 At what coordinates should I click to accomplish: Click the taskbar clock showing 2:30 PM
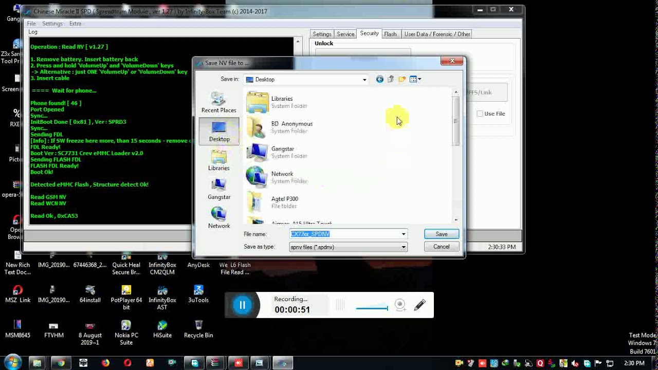click(x=634, y=363)
